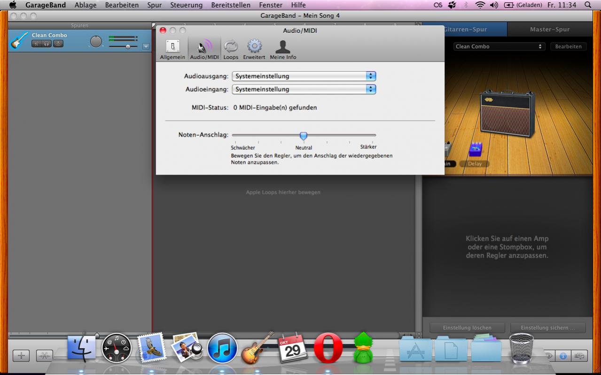This screenshot has width=601, height=375.
Task: Open the Spur menu
Action: coord(154,5)
